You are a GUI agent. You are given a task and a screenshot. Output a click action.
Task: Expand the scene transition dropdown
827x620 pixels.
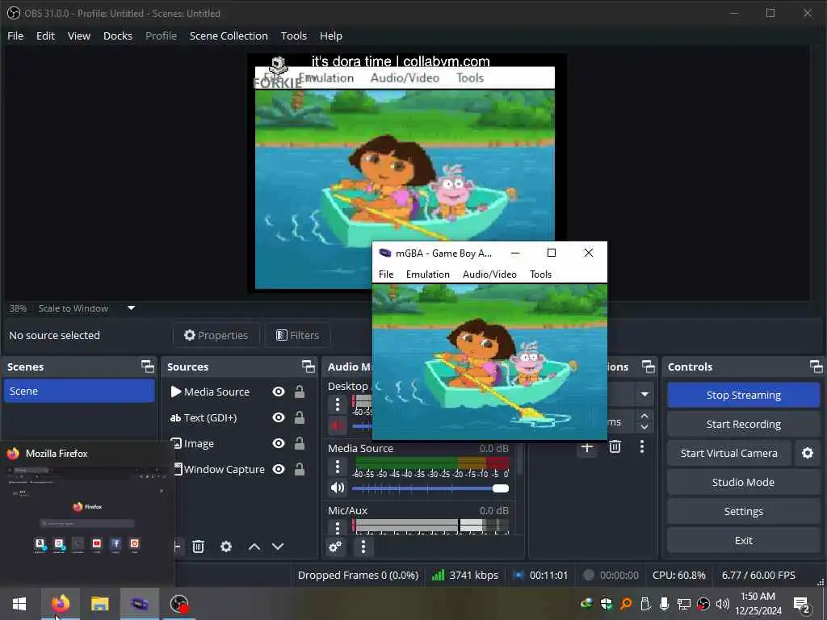point(644,394)
